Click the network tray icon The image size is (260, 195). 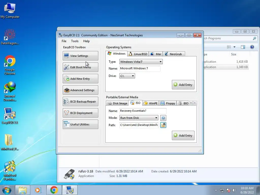pyautogui.click(x=222, y=190)
